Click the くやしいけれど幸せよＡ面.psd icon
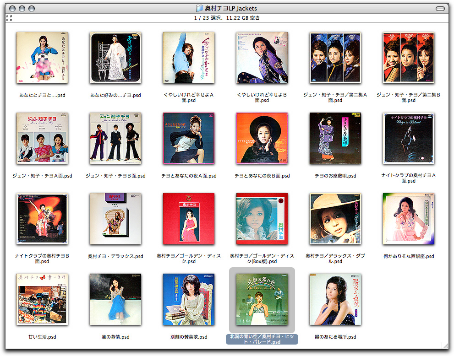This screenshot has height=356, width=454. point(189,58)
